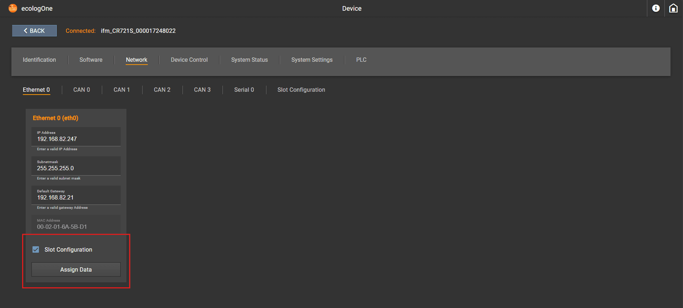Focus the Default Gateway input field
The image size is (683, 308).
click(76, 197)
